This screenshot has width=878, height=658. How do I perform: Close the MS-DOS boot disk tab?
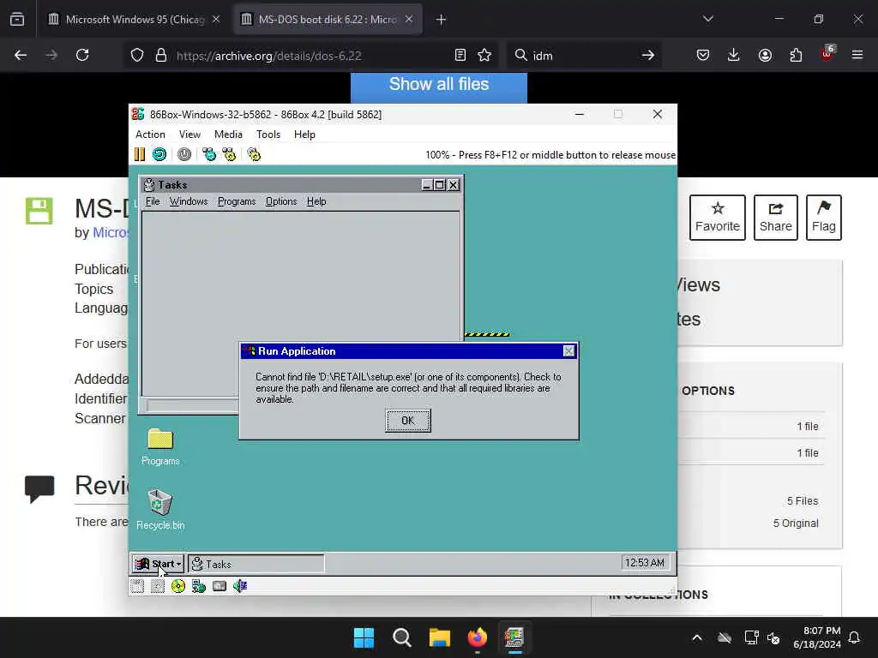click(x=409, y=20)
